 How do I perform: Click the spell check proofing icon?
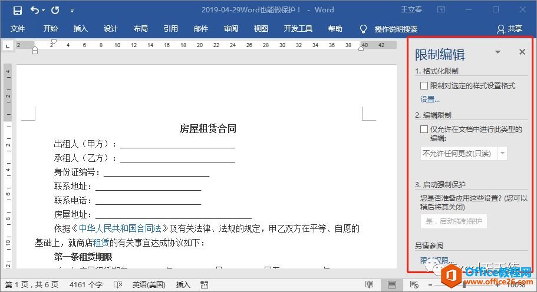[x=118, y=285]
